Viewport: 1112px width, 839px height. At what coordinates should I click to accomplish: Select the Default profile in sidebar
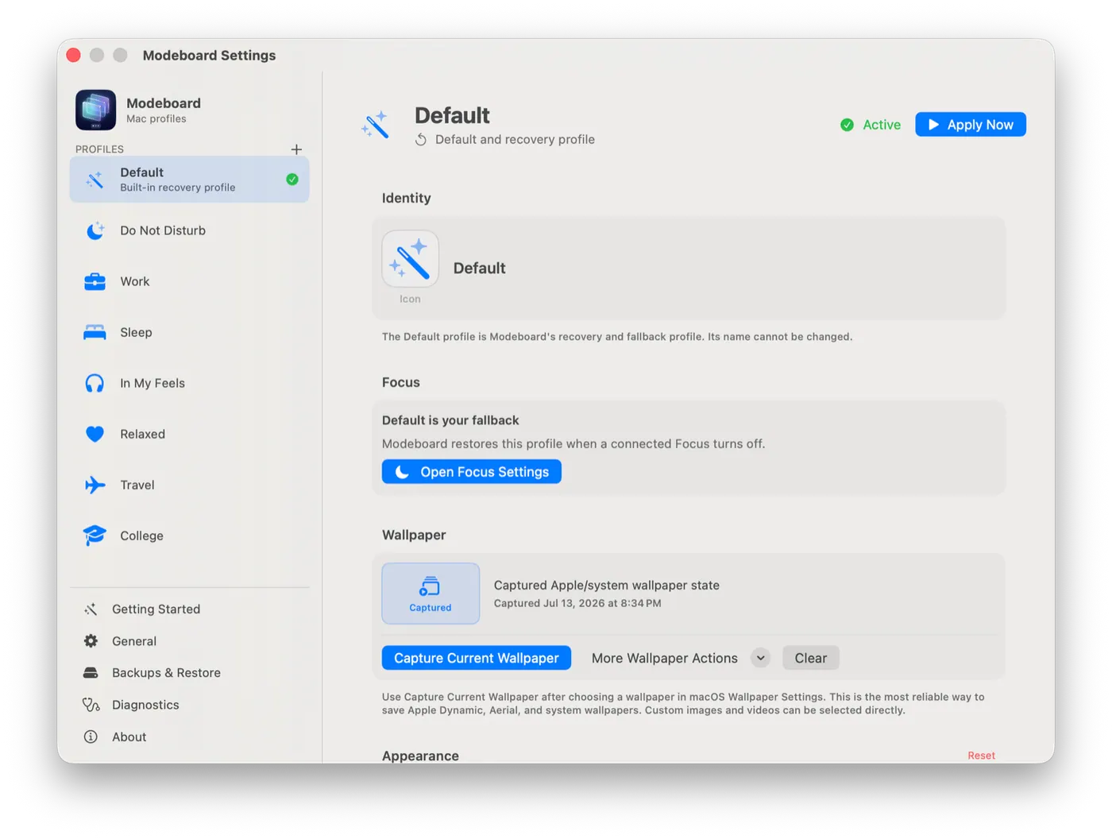tap(189, 180)
